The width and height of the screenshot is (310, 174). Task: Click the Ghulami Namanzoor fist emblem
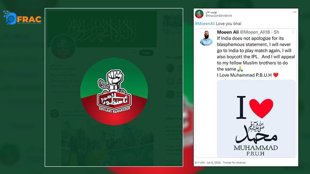pos(114,91)
